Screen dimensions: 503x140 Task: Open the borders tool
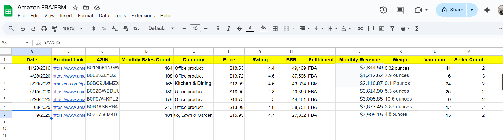[275, 29]
